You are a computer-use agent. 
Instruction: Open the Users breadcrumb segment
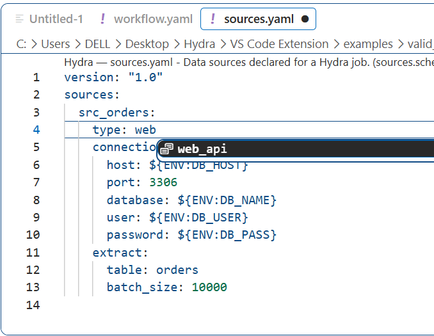pyautogui.click(x=55, y=44)
